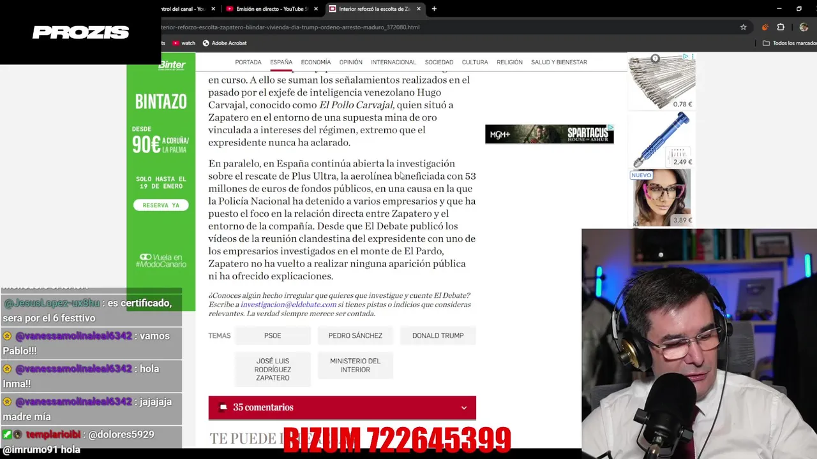Open the 0,78 € product ad

[661, 81]
